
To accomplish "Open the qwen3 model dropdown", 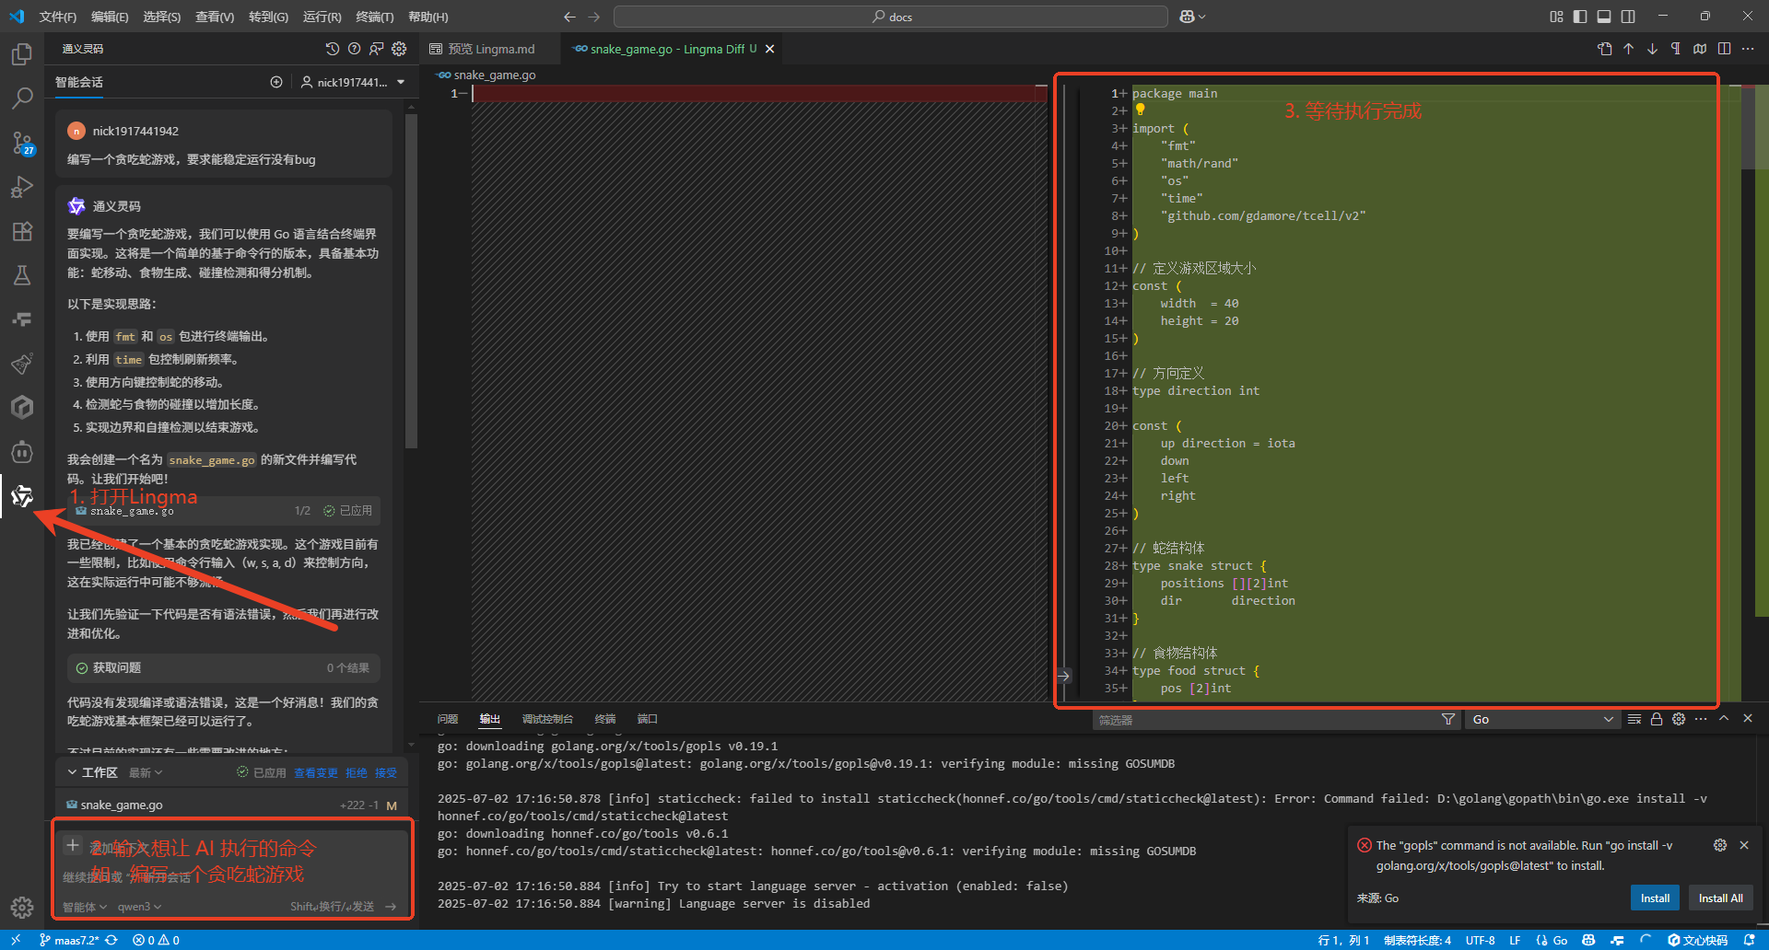I will (139, 907).
